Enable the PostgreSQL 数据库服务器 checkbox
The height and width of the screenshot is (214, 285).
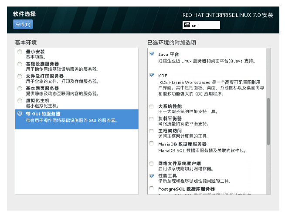tap(151, 188)
